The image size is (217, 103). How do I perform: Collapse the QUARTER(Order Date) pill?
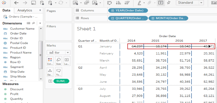113,18
